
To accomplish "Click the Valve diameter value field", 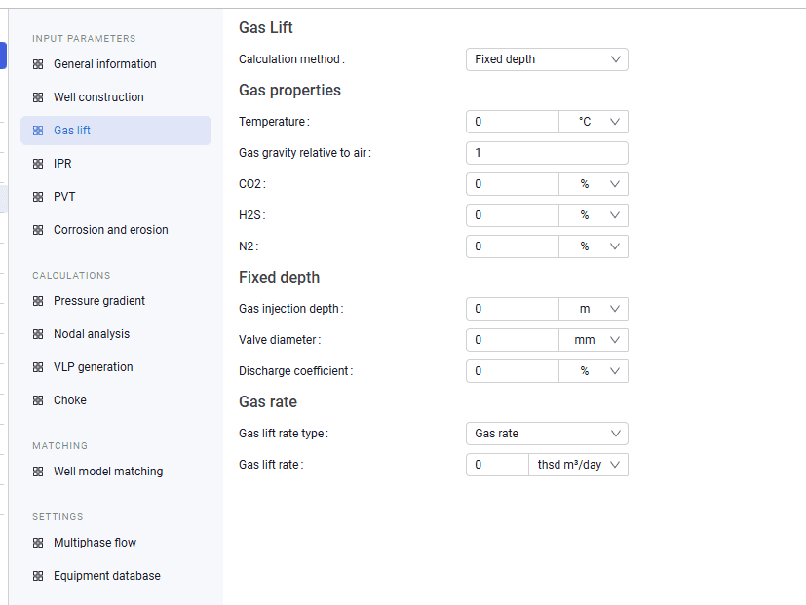I will (513, 340).
